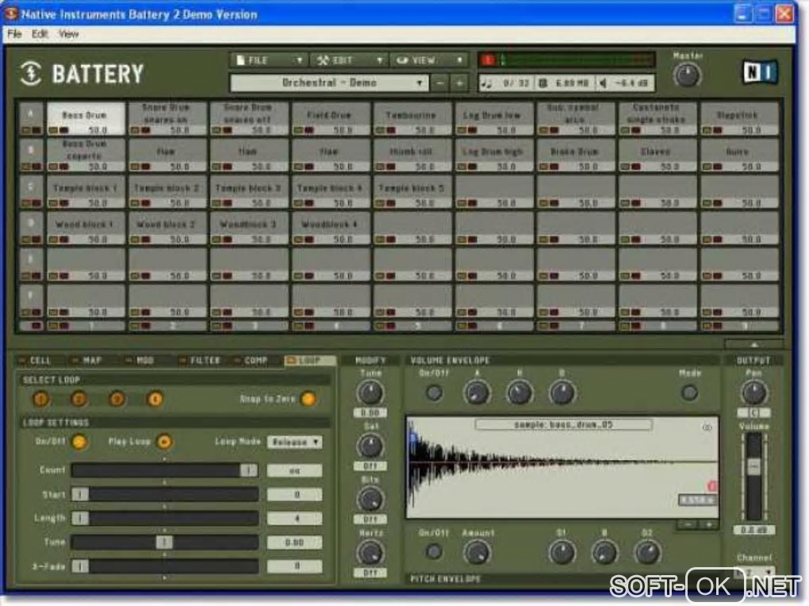This screenshot has width=809, height=606.
Task: Click the loop Tune slider
Action: pyautogui.click(x=164, y=542)
